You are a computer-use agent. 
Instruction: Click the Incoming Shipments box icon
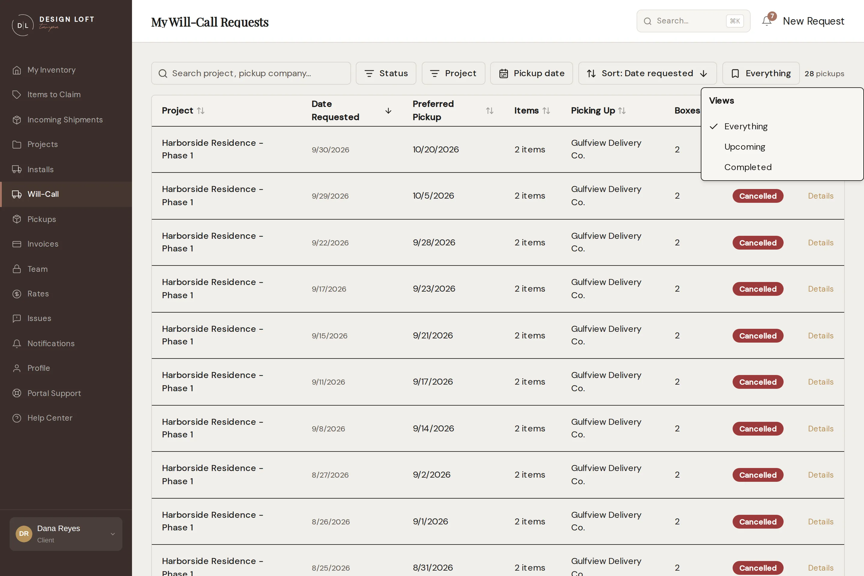16,120
